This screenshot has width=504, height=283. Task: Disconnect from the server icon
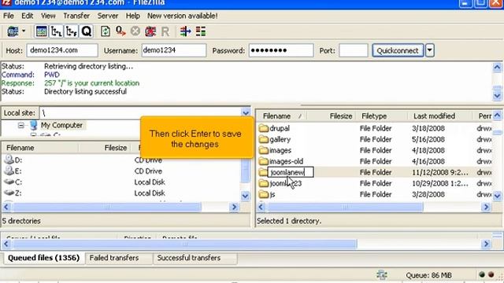tap(150, 31)
